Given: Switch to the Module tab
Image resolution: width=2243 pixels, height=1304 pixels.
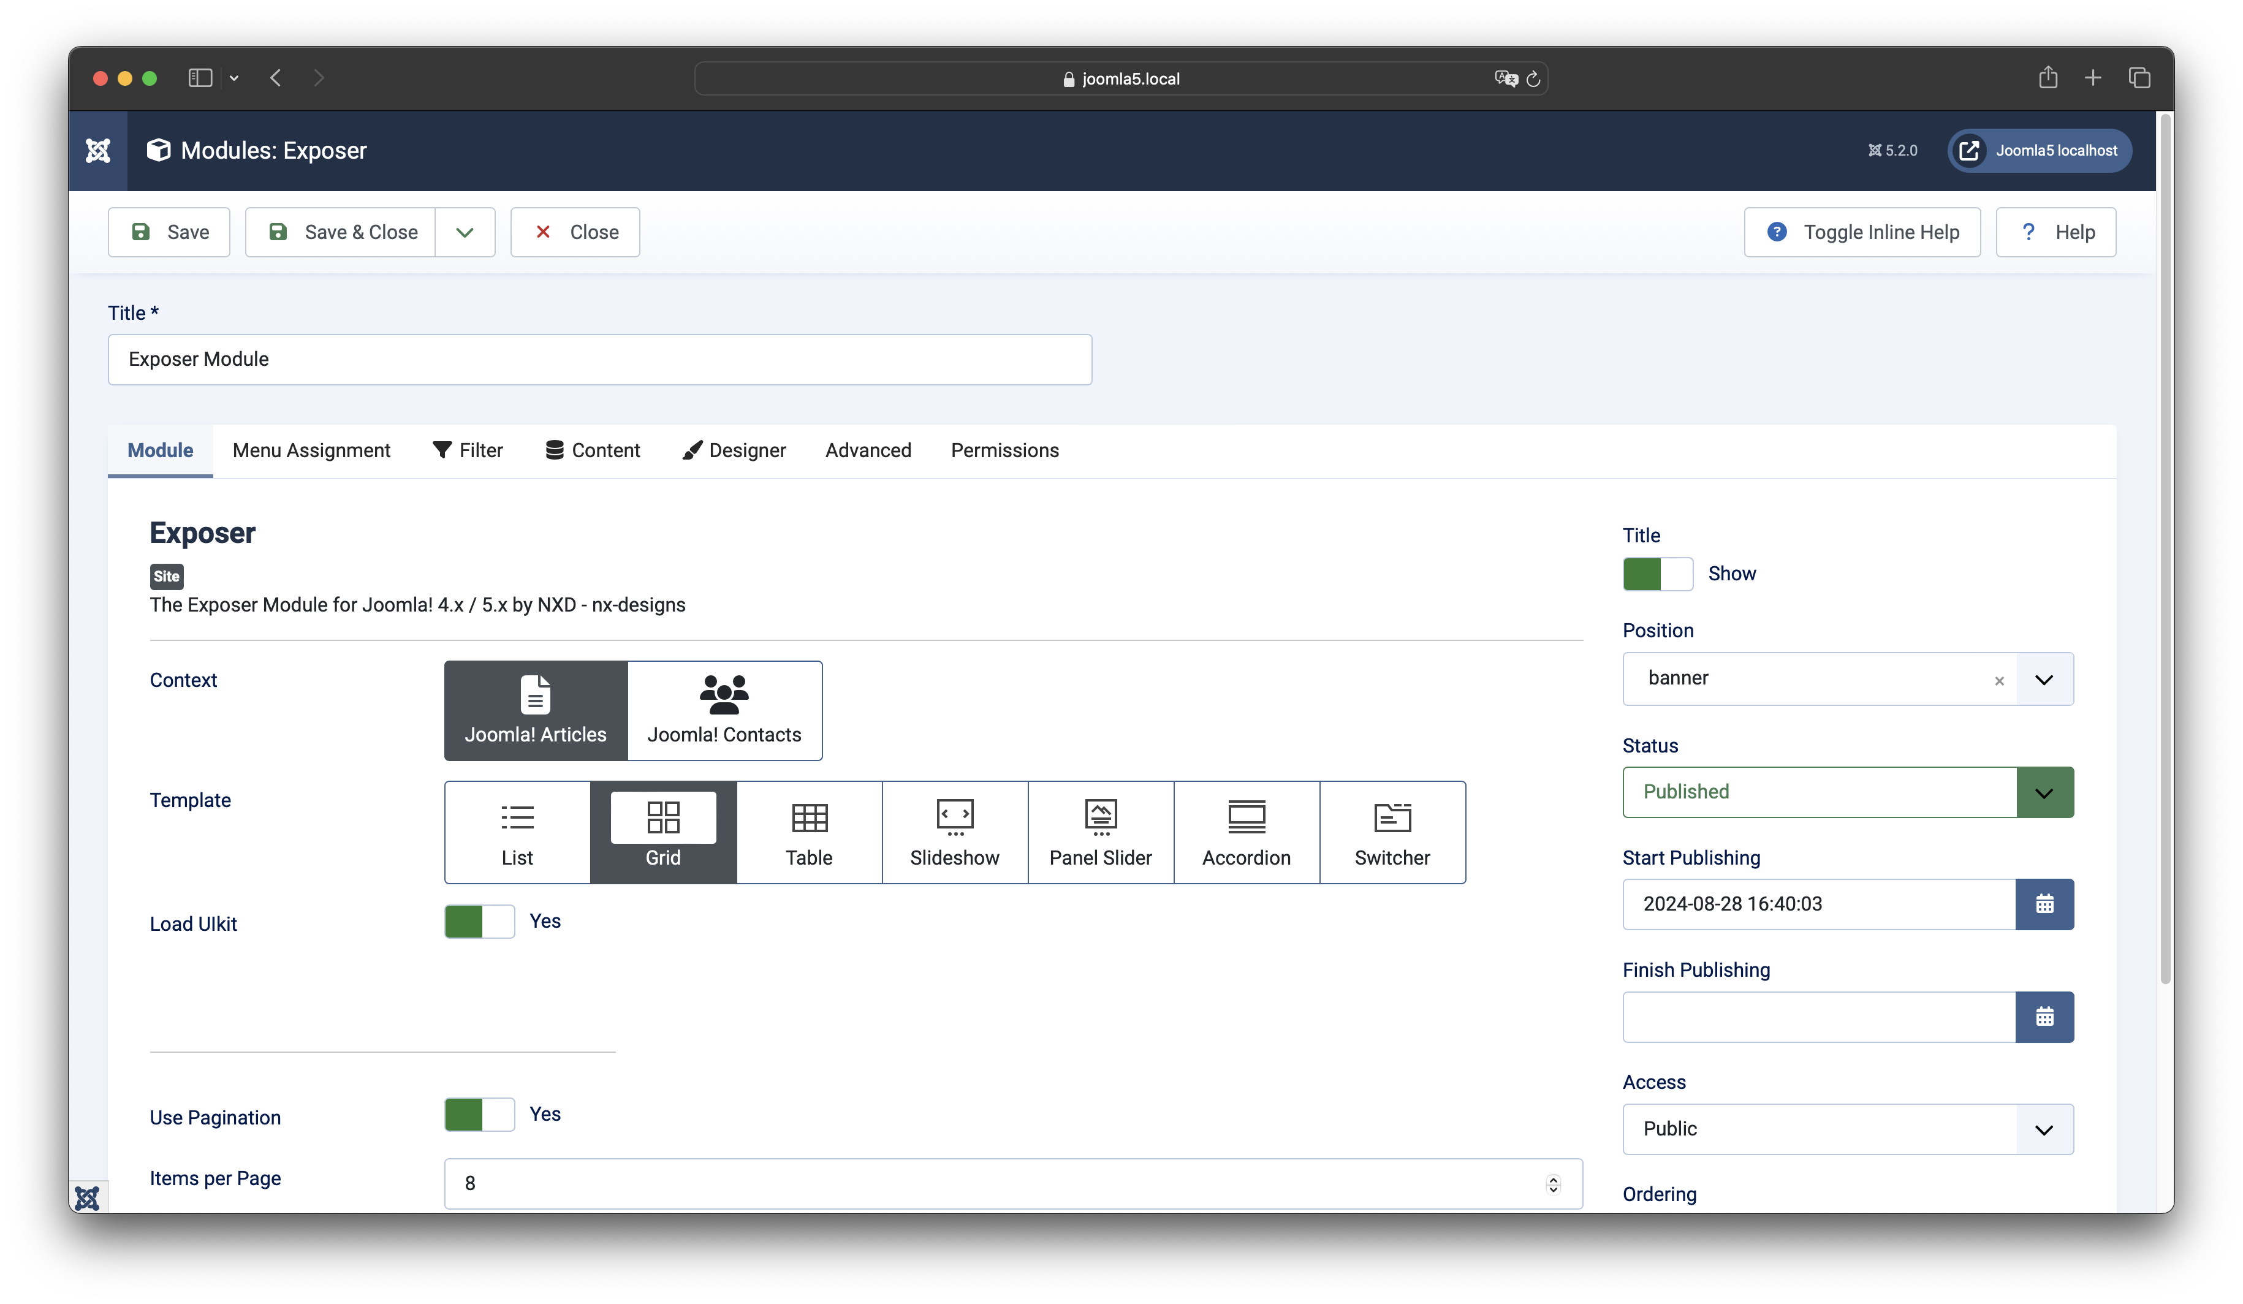Looking at the screenshot, I should (160, 450).
